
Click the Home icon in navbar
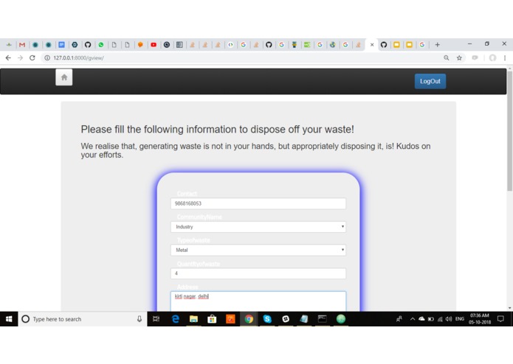click(64, 77)
